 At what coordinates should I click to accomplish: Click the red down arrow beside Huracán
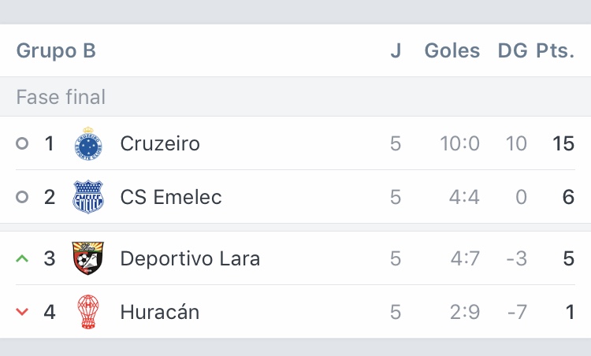(22, 312)
